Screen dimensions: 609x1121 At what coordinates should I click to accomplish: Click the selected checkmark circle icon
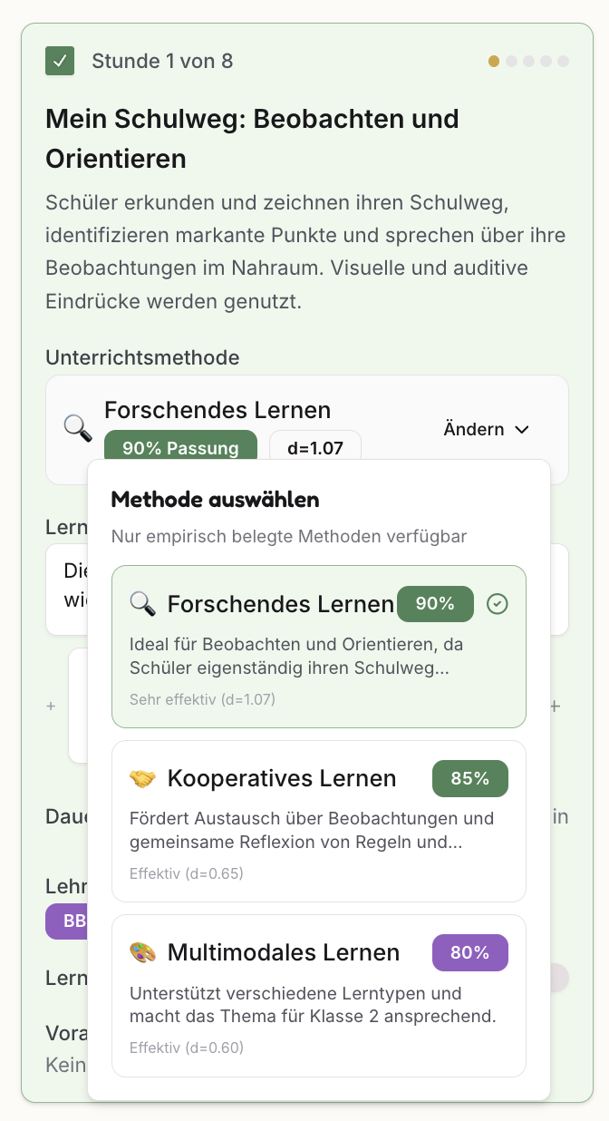(x=497, y=604)
